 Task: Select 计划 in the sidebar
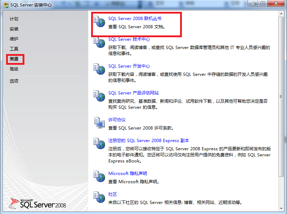click(x=13, y=19)
